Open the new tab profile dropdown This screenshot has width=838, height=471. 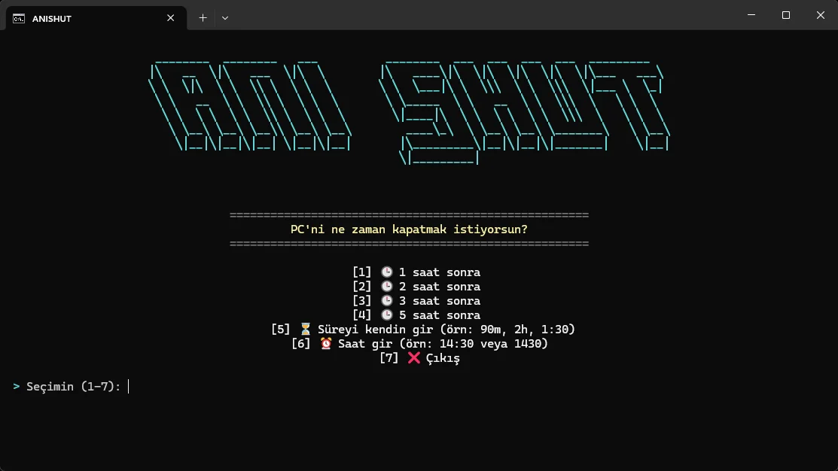pyautogui.click(x=225, y=18)
